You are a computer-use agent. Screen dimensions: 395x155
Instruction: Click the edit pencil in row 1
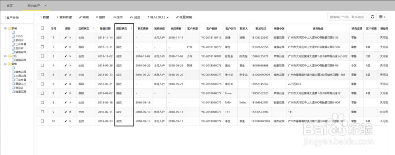(66, 38)
